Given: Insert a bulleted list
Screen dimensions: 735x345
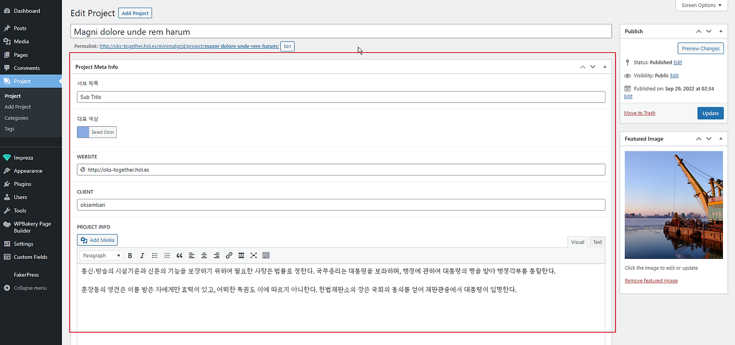Looking at the screenshot, I should click(154, 255).
